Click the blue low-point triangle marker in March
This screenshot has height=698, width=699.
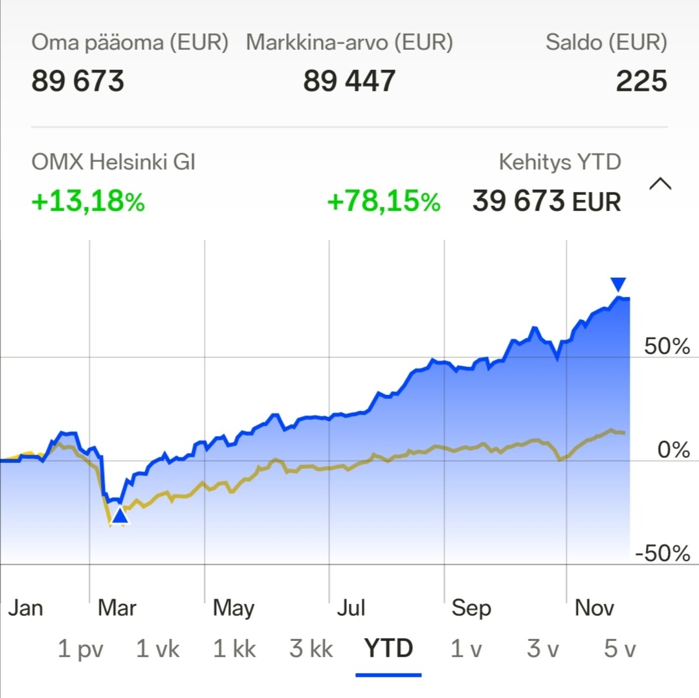pyautogui.click(x=120, y=516)
